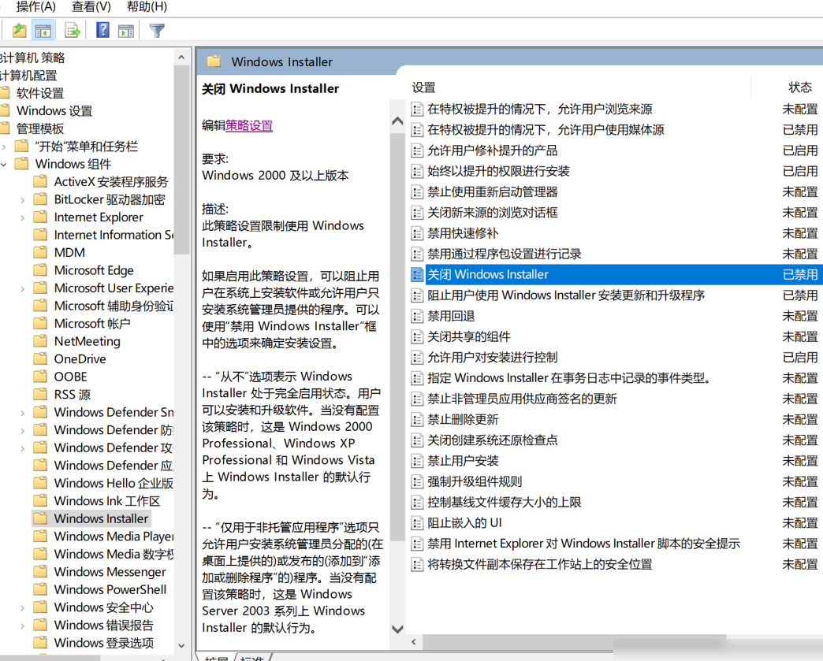The width and height of the screenshot is (823, 661).
Task: Select the 管理模板 tree item
Action: tap(40, 128)
